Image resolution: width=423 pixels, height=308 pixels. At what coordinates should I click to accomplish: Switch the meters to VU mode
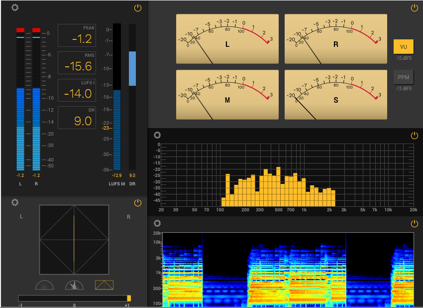pos(403,47)
